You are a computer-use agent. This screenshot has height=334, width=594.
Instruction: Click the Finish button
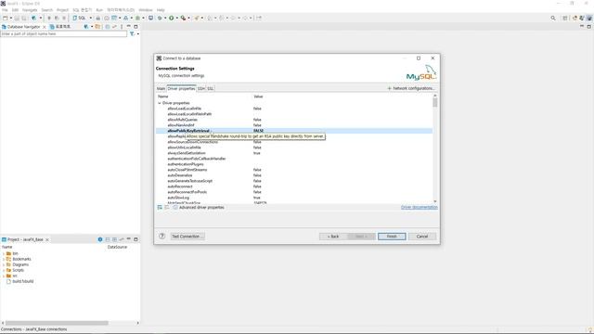click(x=392, y=237)
